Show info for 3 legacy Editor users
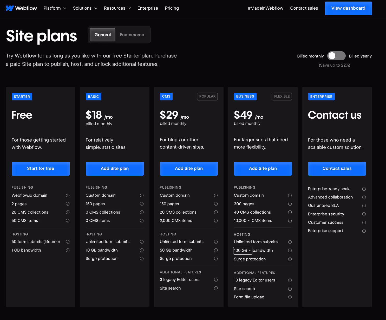This screenshot has height=320, width=386. coord(216,280)
